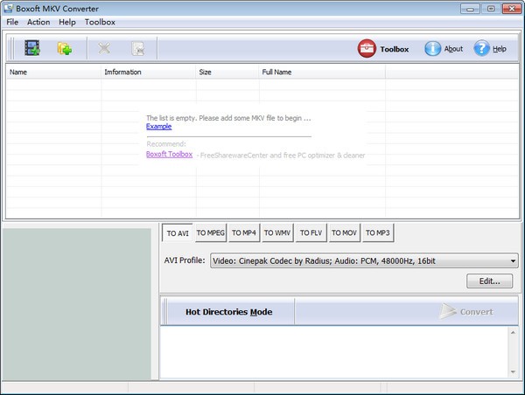Open the Boxoft Toolbox link
The image size is (525, 395).
tap(169, 154)
